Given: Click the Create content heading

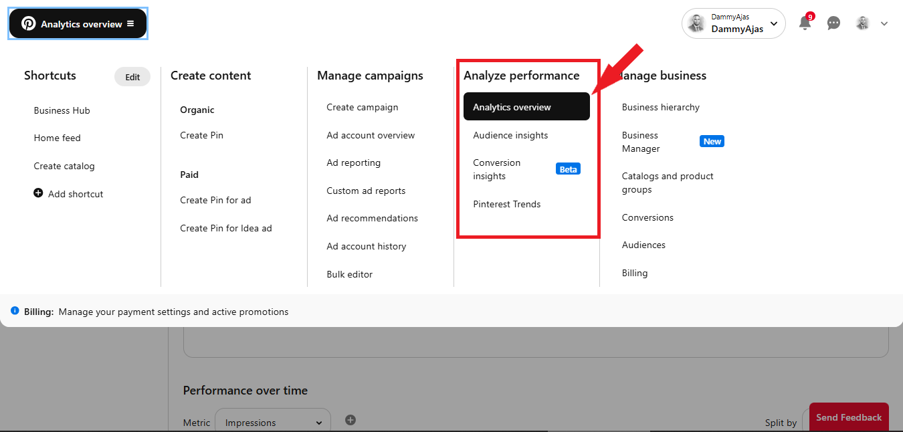Looking at the screenshot, I should point(211,76).
